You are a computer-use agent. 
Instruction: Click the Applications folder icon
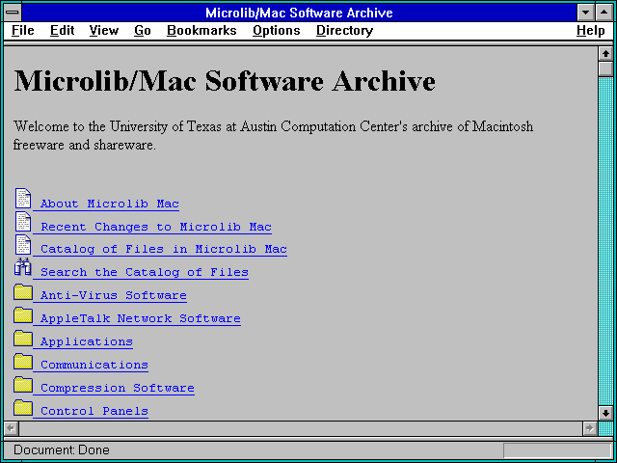click(23, 339)
